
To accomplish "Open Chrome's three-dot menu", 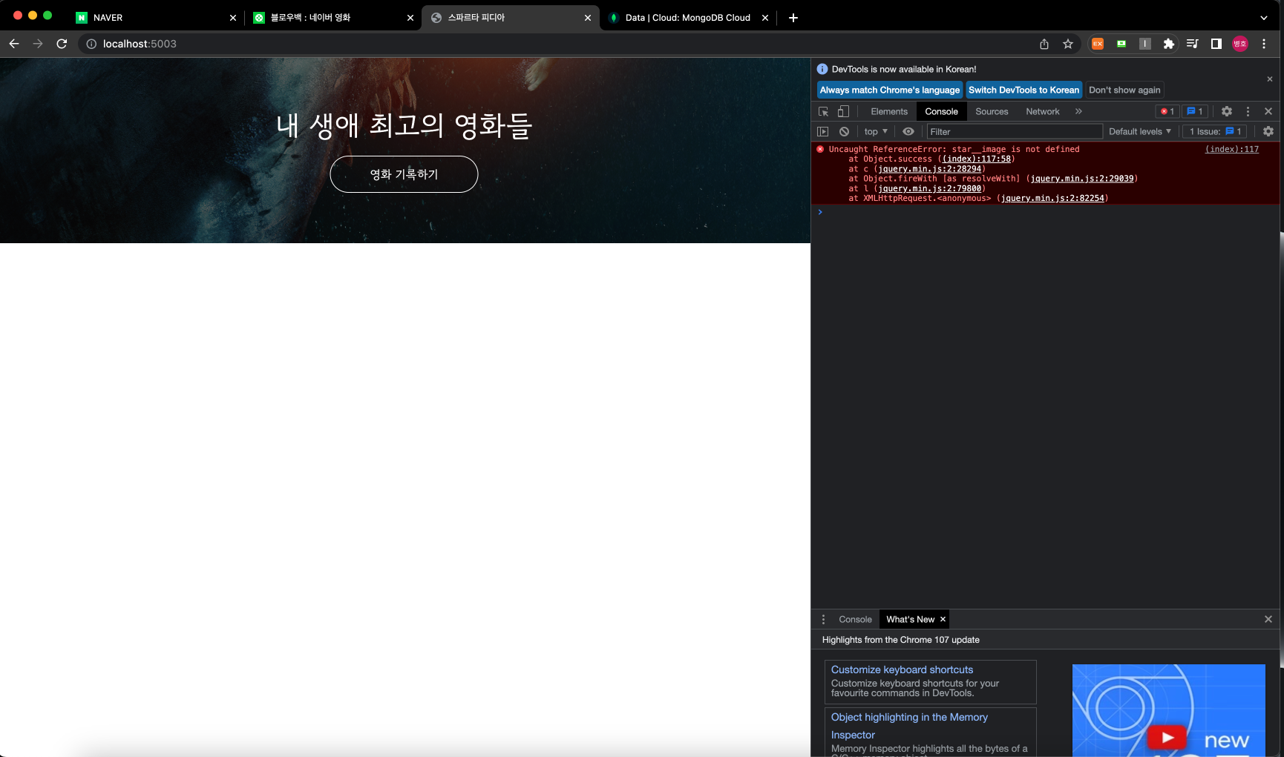I will pyautogui.click(x=1264, y=44).
